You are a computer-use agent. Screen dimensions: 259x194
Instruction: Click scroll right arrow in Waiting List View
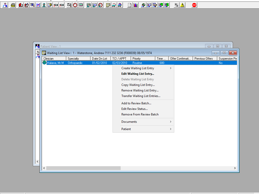(235, 168)
